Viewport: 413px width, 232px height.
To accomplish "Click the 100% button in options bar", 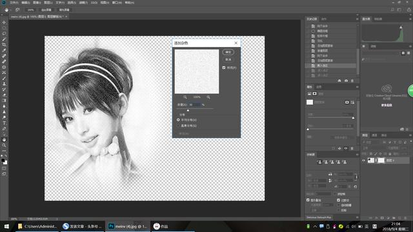I will click(30, 10).
